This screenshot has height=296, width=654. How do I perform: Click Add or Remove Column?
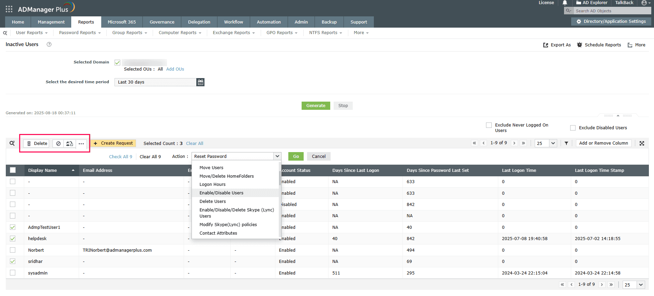click(x=604, y=143)
